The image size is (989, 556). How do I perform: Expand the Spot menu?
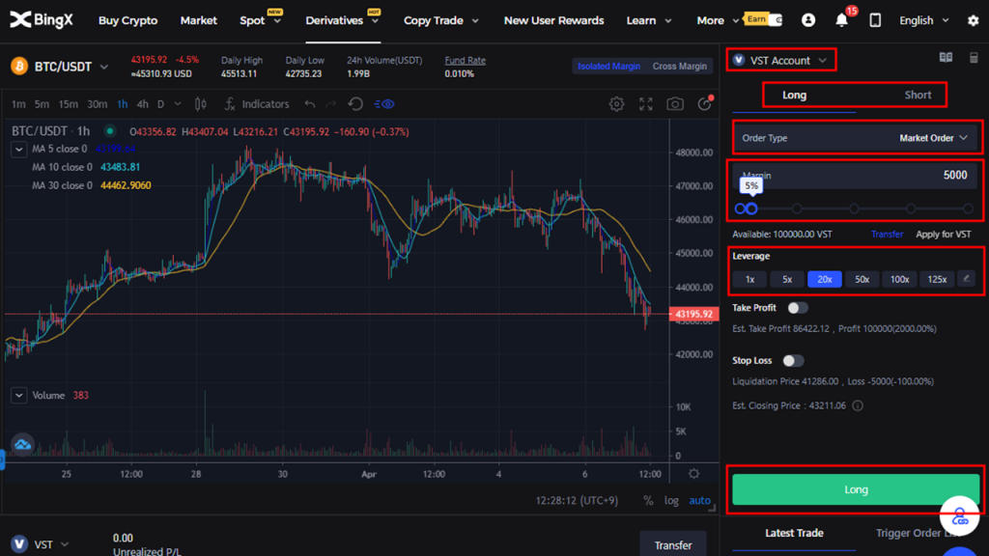260,20
